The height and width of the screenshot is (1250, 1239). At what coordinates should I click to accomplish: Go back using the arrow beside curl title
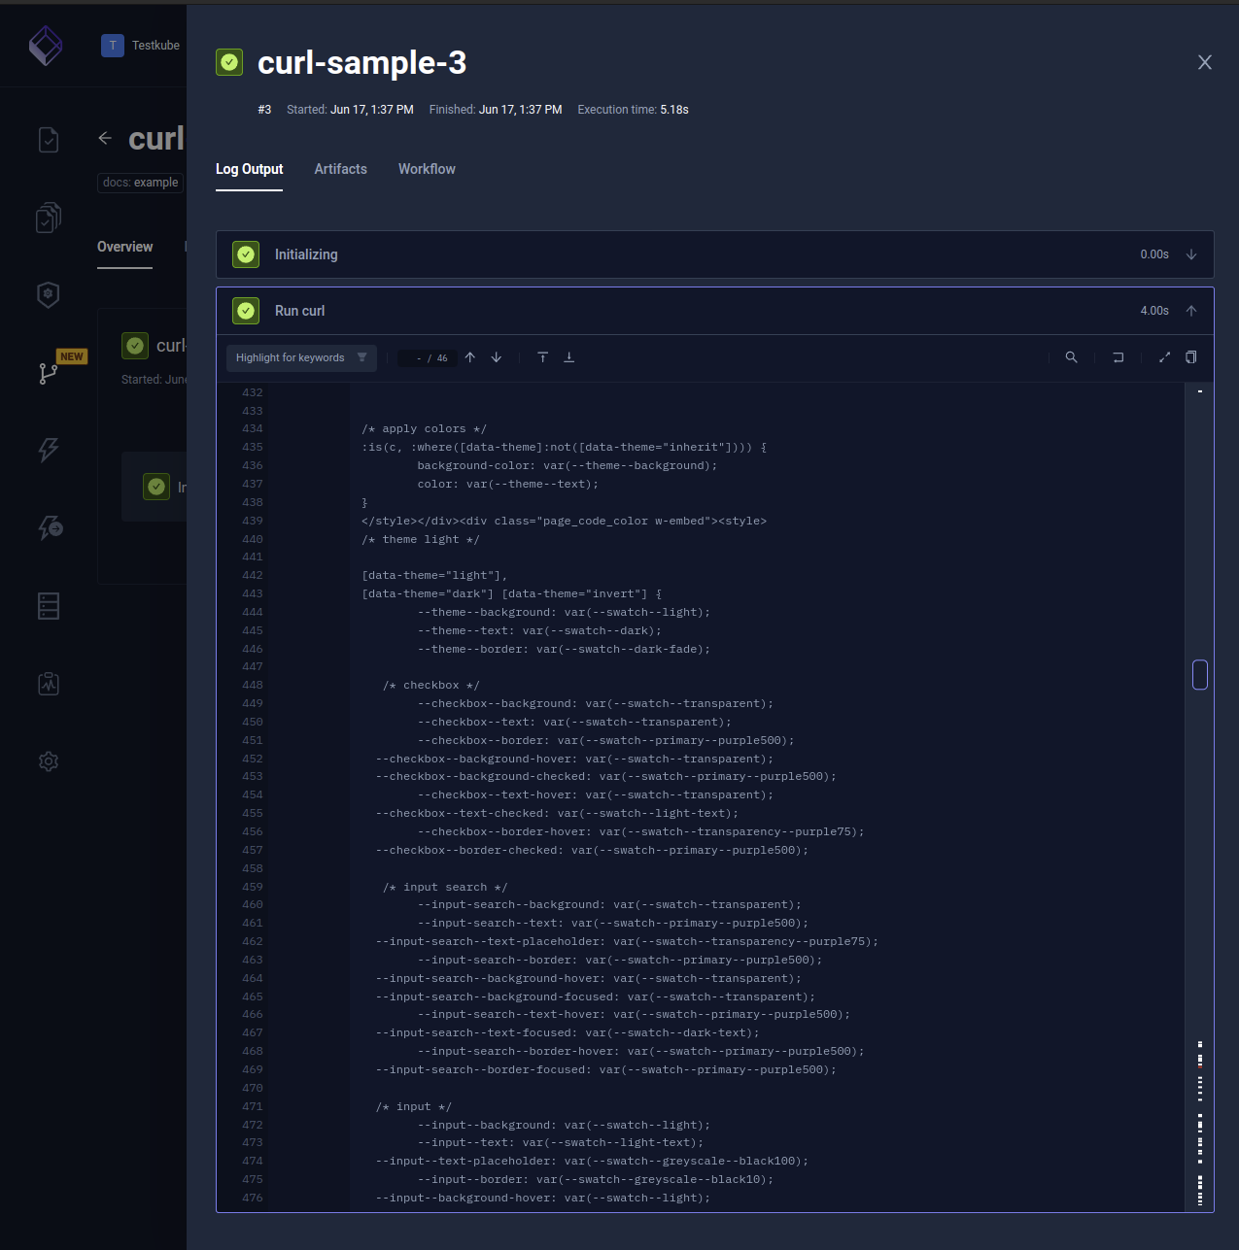(105, 138)
